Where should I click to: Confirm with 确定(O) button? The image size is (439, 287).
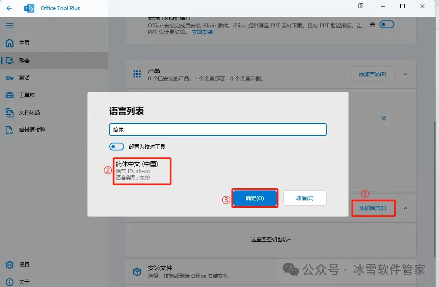click(x=255, y=198)
